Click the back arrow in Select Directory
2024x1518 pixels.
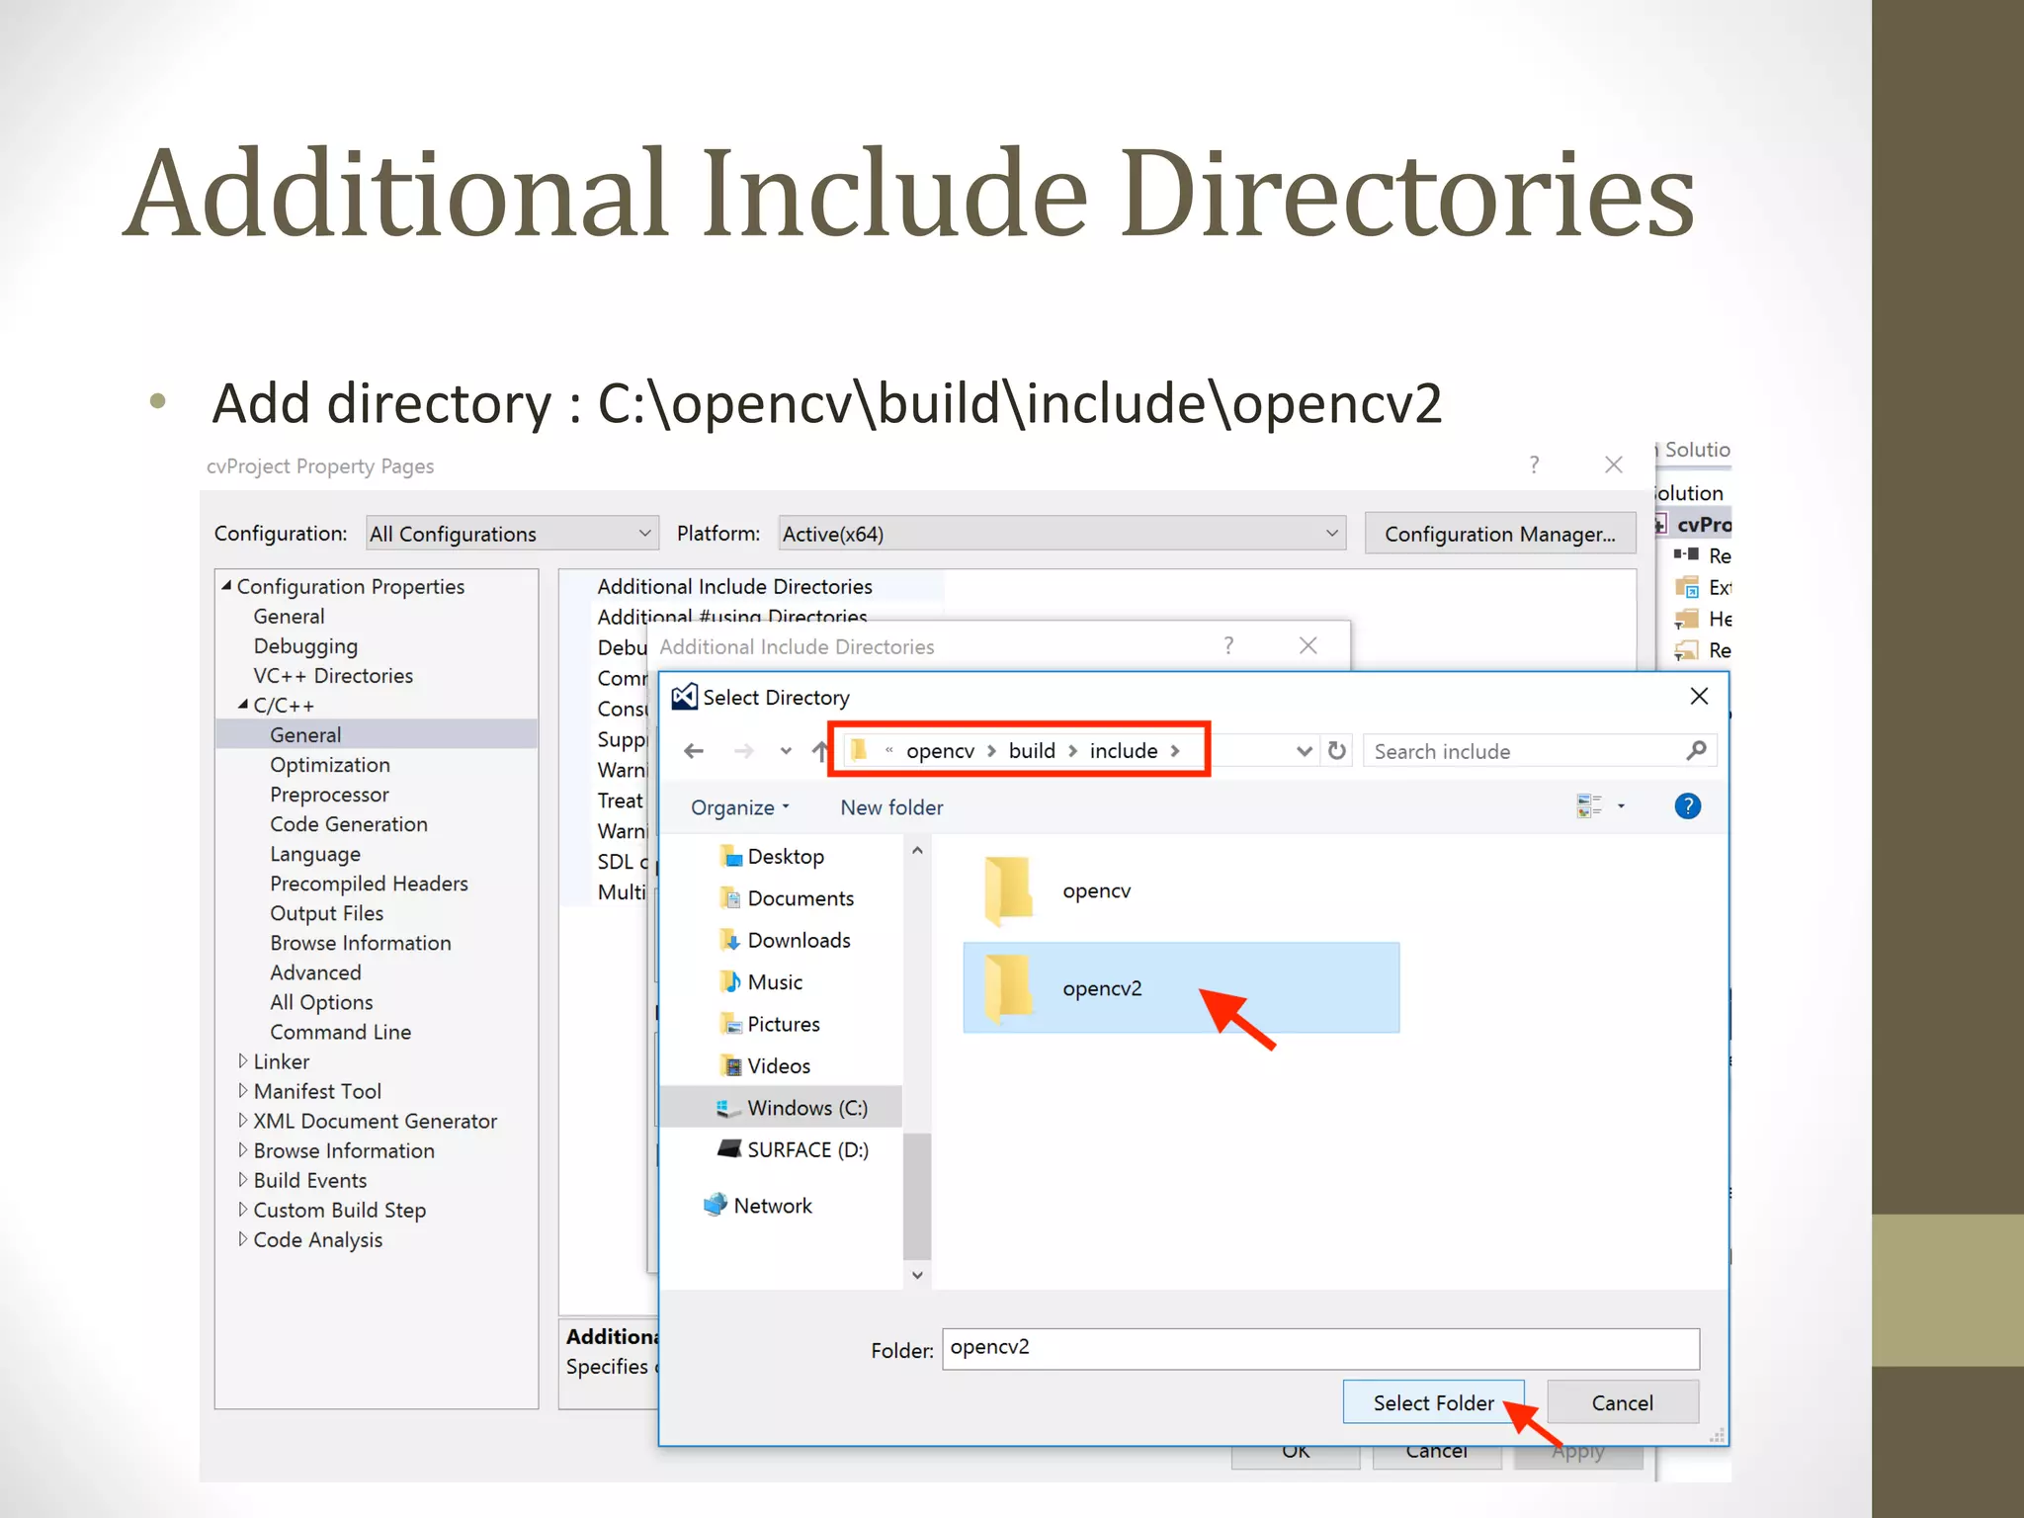[x=694, y=751]
